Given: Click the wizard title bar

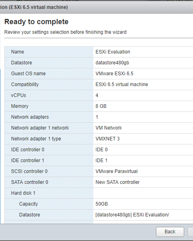Looking at the screenshot, I should (x=96, y=7).
